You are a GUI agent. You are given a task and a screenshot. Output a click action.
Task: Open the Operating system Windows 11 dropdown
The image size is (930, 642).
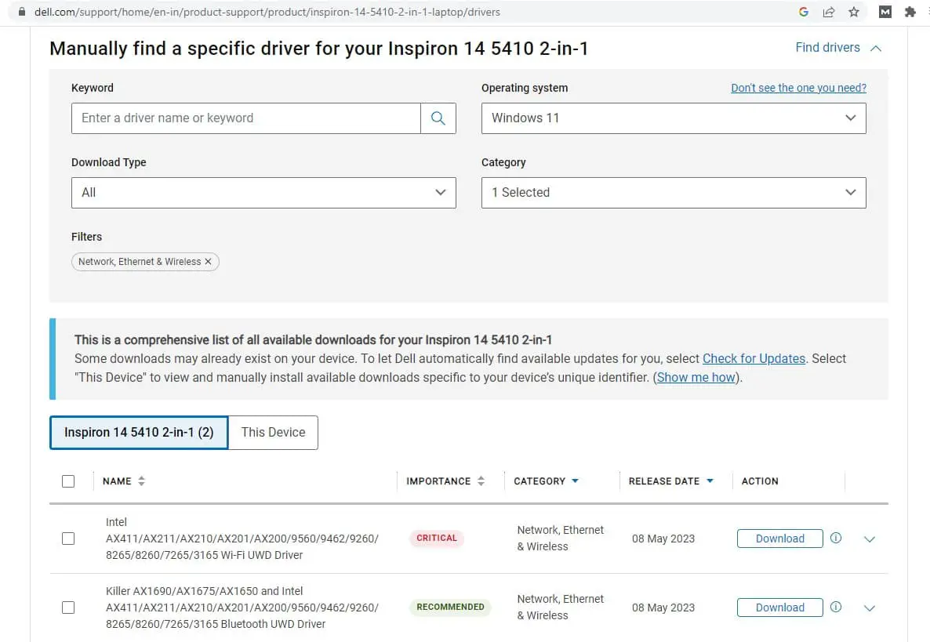coord(673,118)
